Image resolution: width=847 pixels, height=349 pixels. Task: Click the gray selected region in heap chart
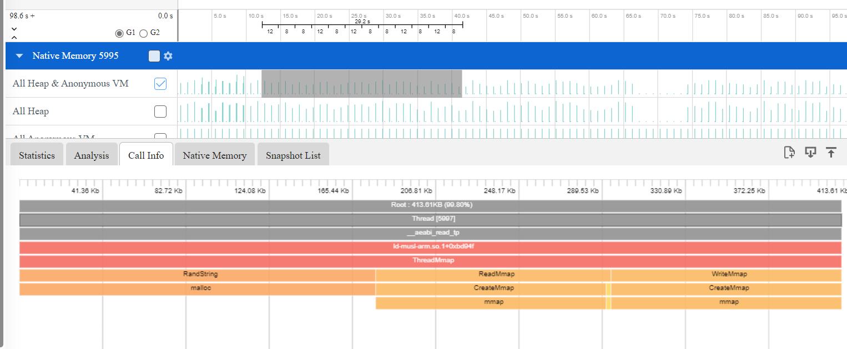[x=361, y=84]
